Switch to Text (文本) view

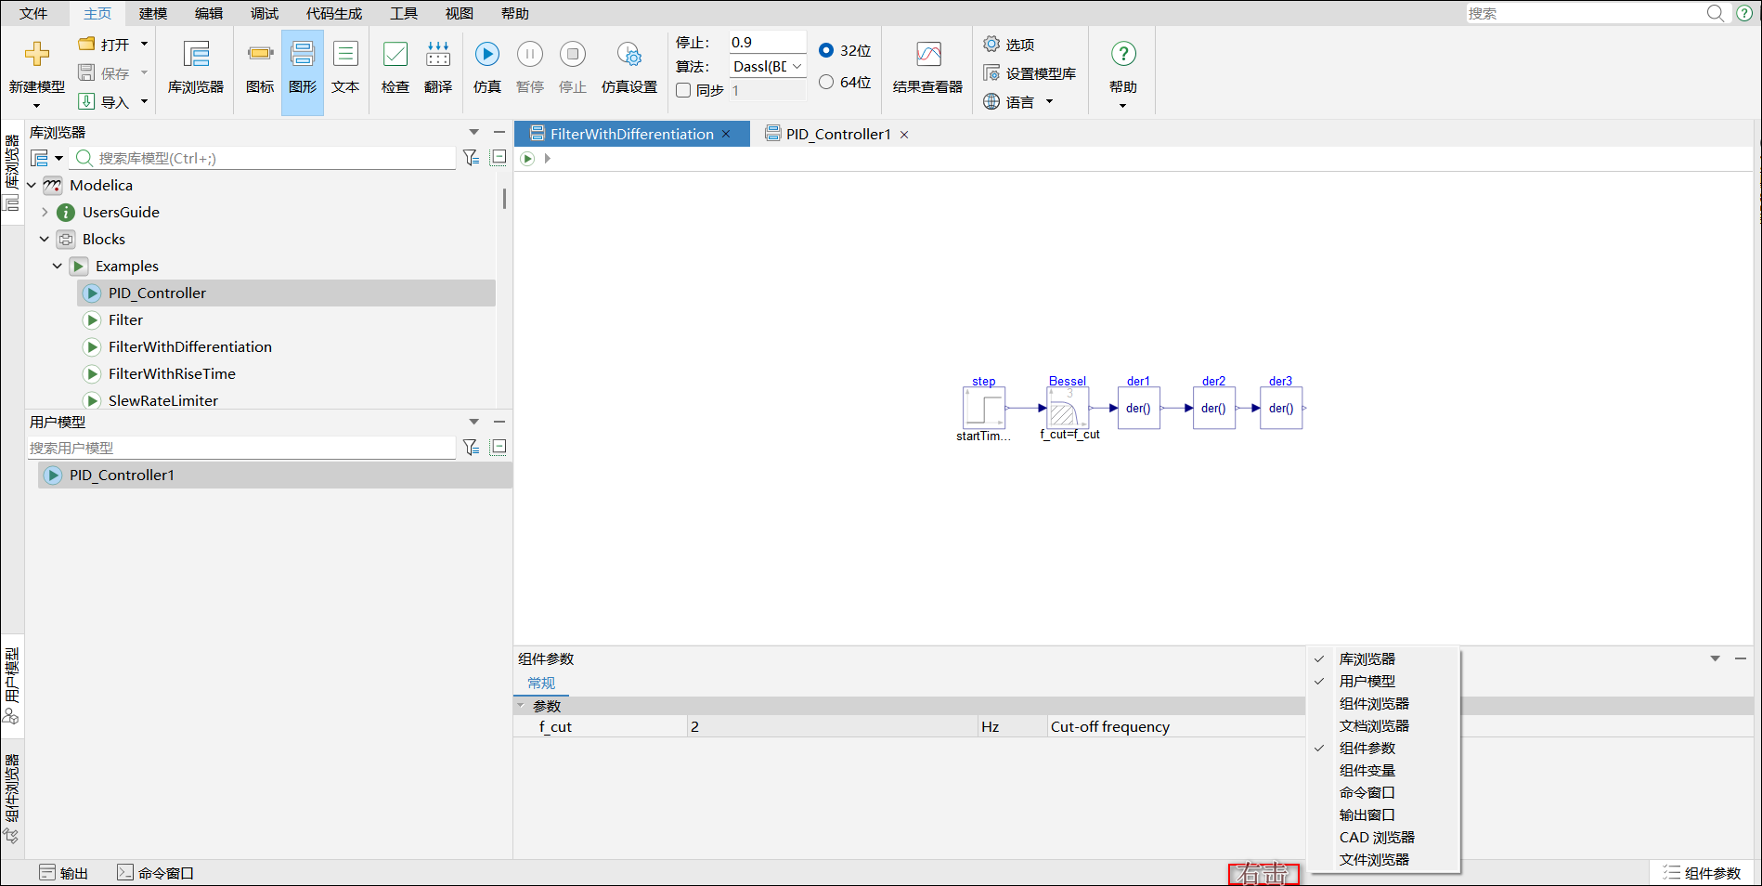tap(345, 55)
